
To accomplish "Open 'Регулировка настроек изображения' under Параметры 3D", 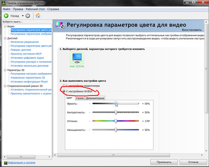I will pos(31,74).
